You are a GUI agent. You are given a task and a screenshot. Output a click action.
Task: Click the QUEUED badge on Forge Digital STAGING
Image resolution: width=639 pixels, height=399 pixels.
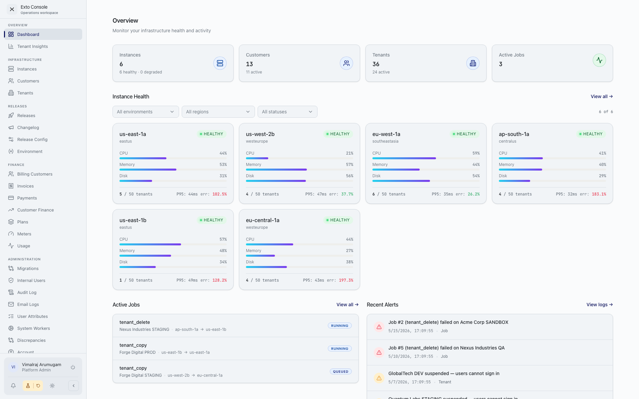[341, 371]
